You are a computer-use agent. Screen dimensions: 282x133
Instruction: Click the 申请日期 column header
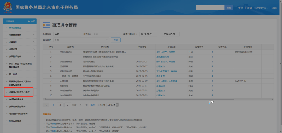tap(142, 47)
